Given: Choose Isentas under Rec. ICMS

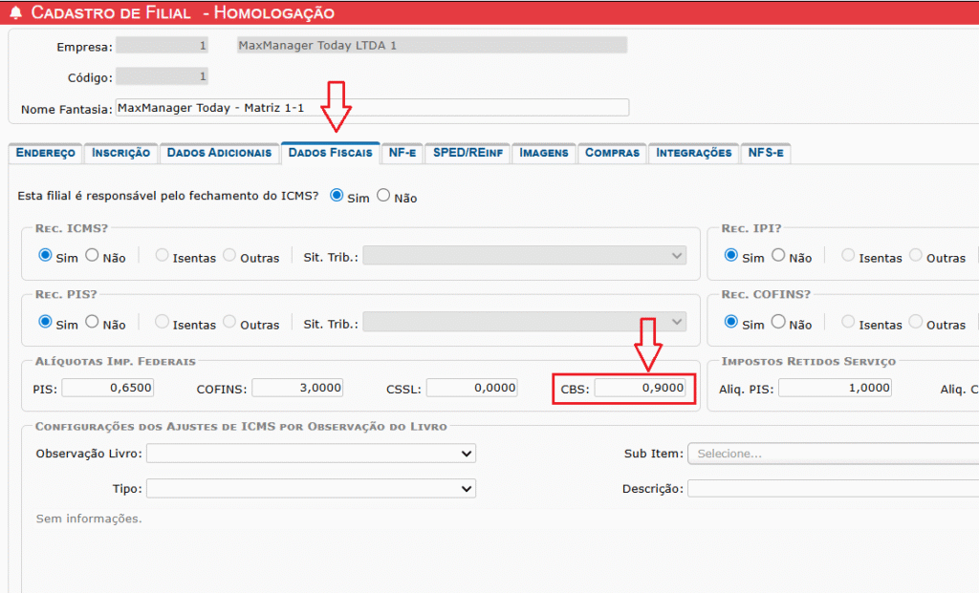Looking at the screenshot, I should 162,256.
